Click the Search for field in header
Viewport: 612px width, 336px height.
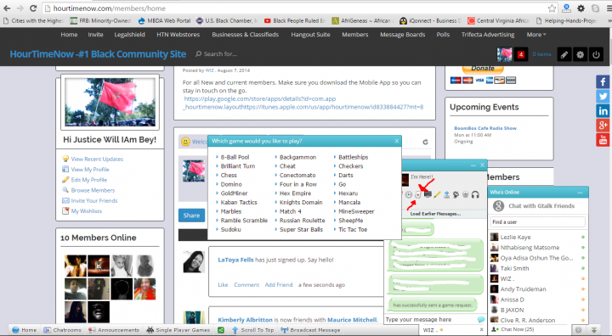tap(220, 53)
